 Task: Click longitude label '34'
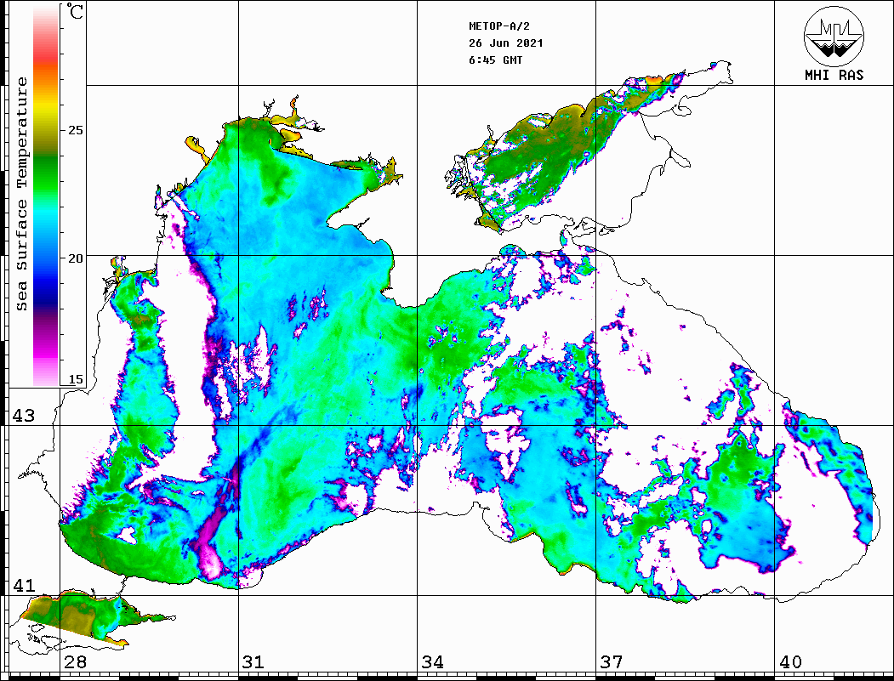(x=432, y=662)
